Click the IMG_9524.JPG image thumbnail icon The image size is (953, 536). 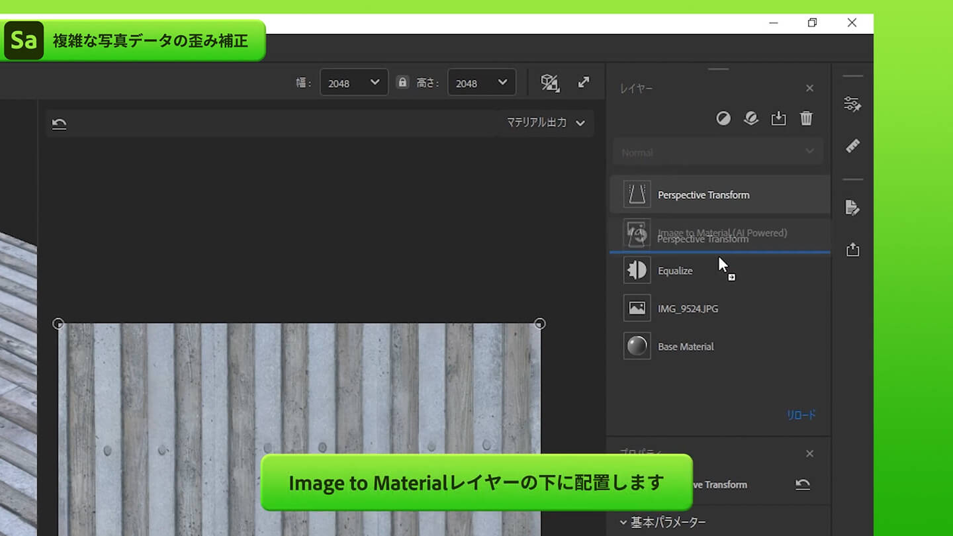(637, 308)
